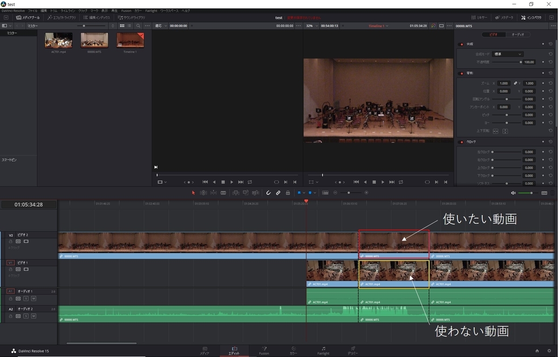559x357 pixels.
Task: Select the V1 destination track control
Action: 10,263
